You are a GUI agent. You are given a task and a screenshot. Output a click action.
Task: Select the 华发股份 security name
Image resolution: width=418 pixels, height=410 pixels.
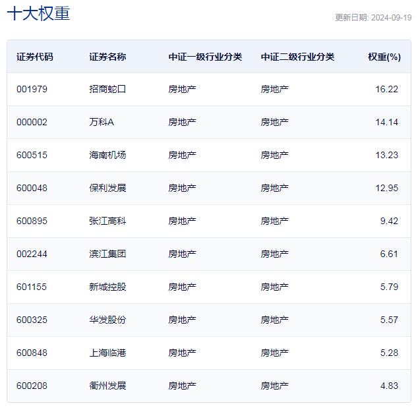[107, 320]
